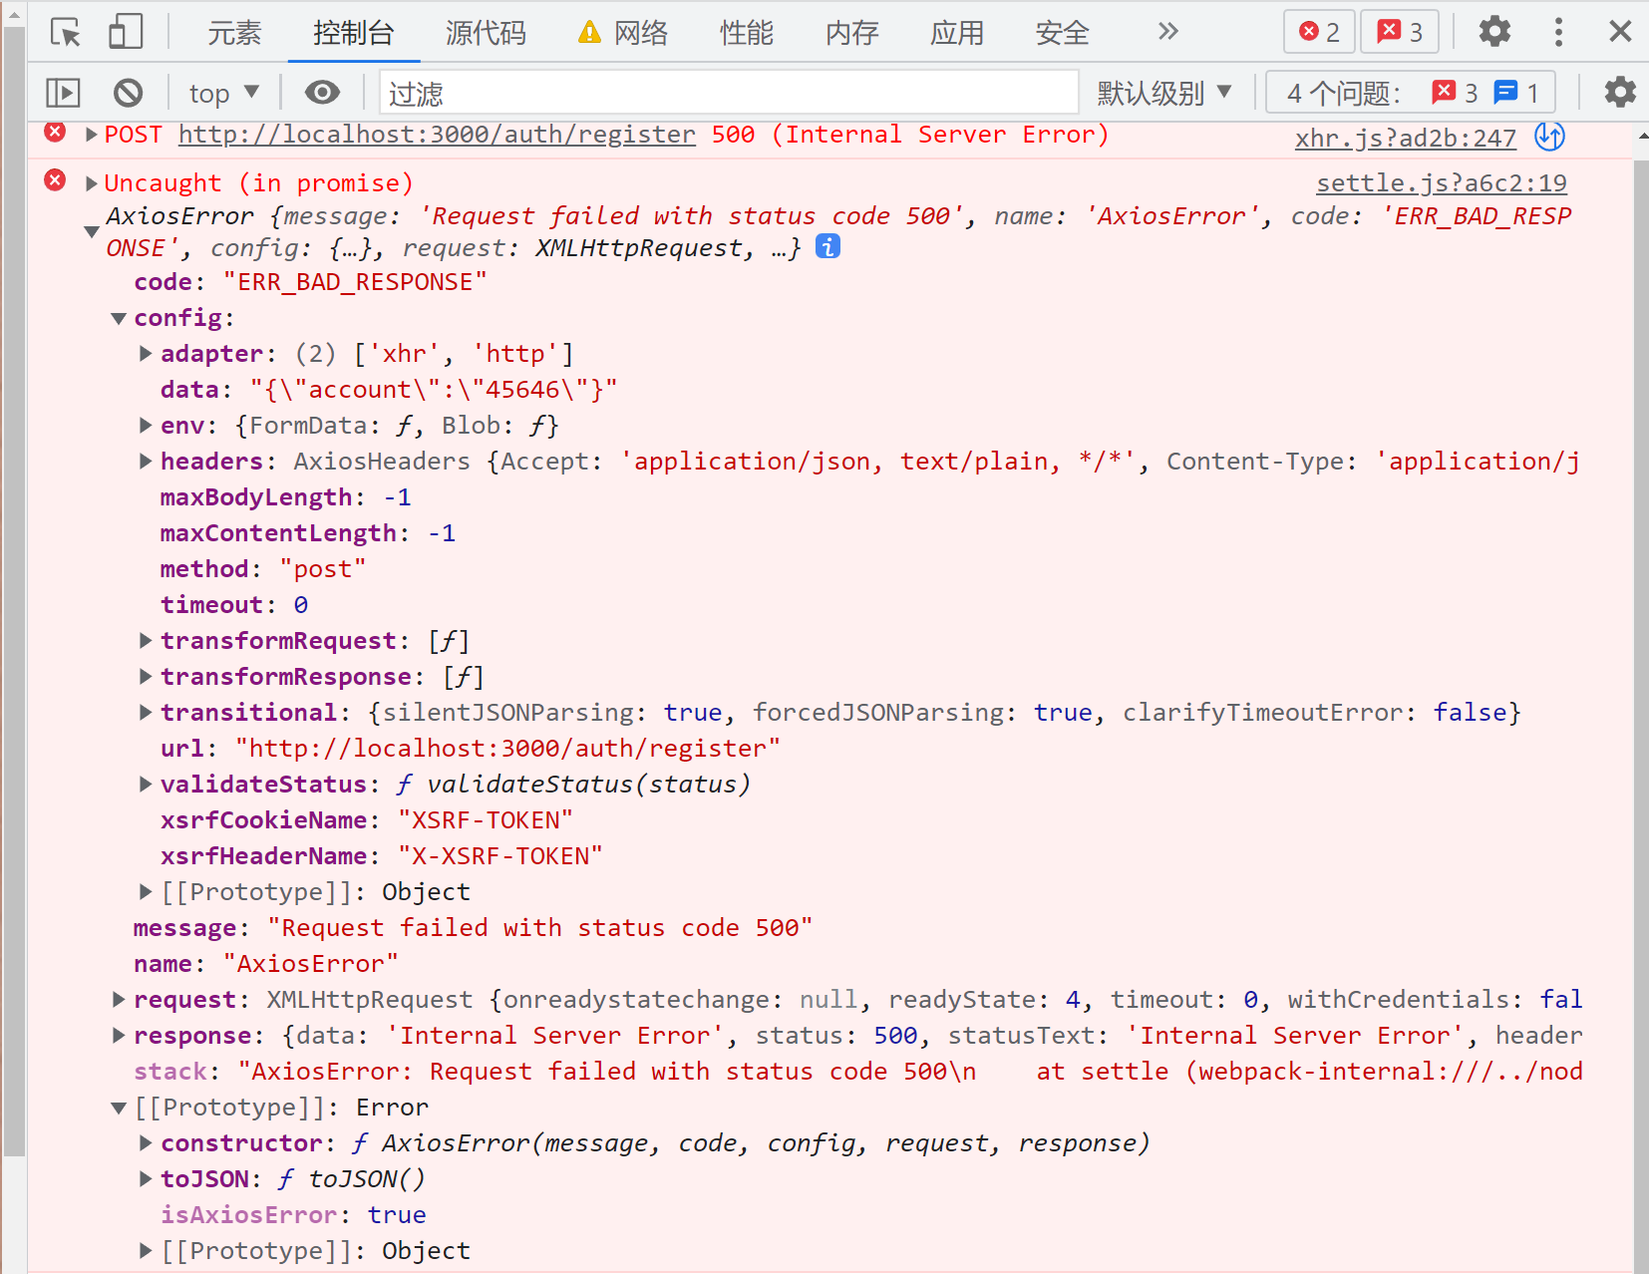Image resolution: width=1649 pixels, height=1274 pixels.
Task: Click the xsrfCookieName "XSRF-TOKEN" property
Action: (367, 820)
